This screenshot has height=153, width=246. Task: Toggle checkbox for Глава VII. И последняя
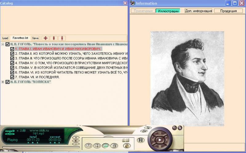pyautogui.click(x=12, y=77)
